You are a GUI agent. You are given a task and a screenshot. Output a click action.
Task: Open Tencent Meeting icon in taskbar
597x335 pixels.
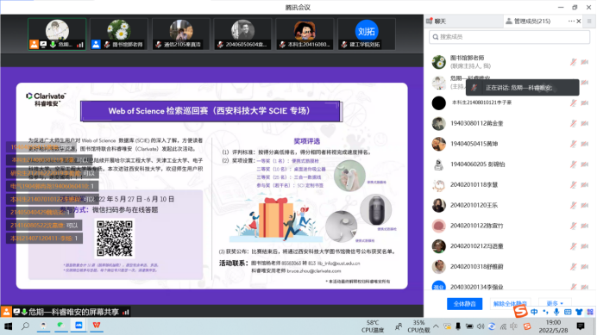79,326
